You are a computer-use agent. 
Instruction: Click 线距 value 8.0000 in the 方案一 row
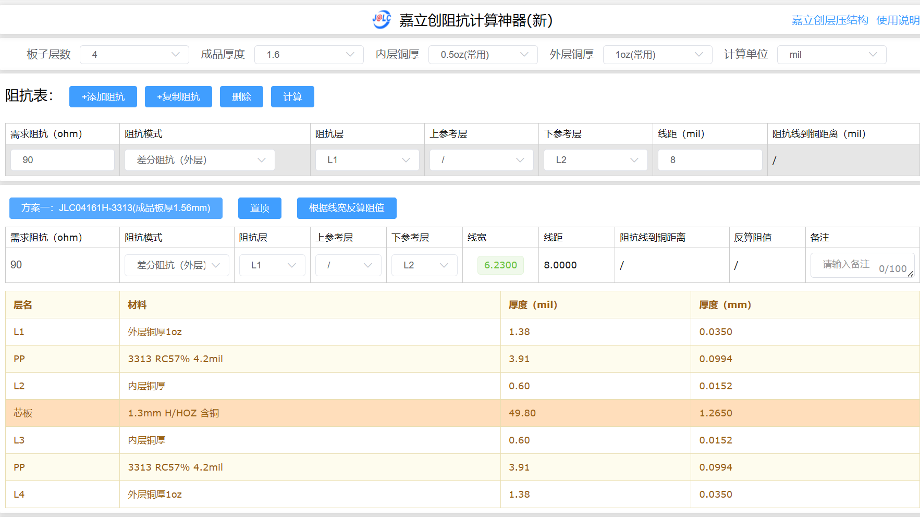(x=560, y=265)
